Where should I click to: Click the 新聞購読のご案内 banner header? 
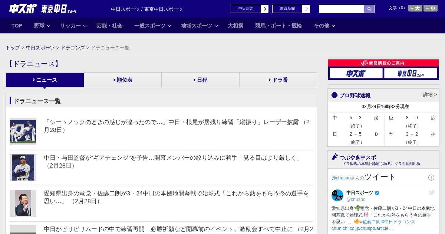tap(383, 63)
